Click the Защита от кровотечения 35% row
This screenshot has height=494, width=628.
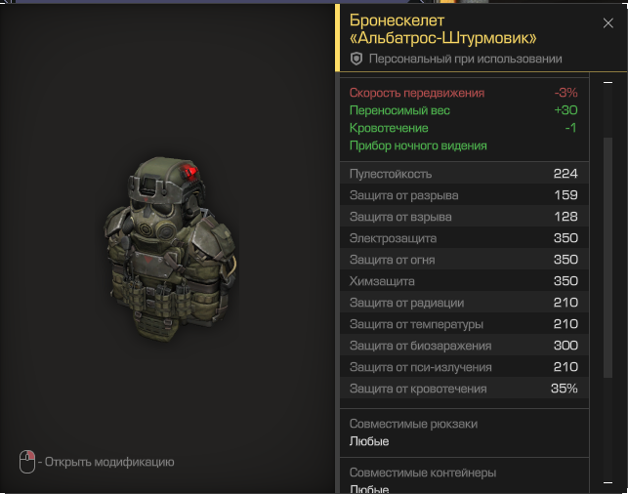(464, 389)
